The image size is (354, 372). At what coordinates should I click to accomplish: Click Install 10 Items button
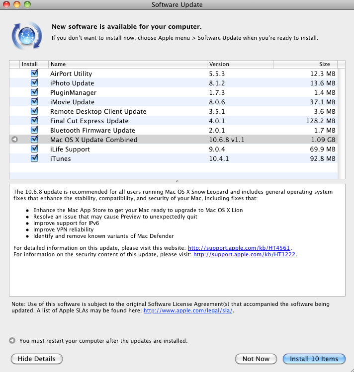(314, 359)
